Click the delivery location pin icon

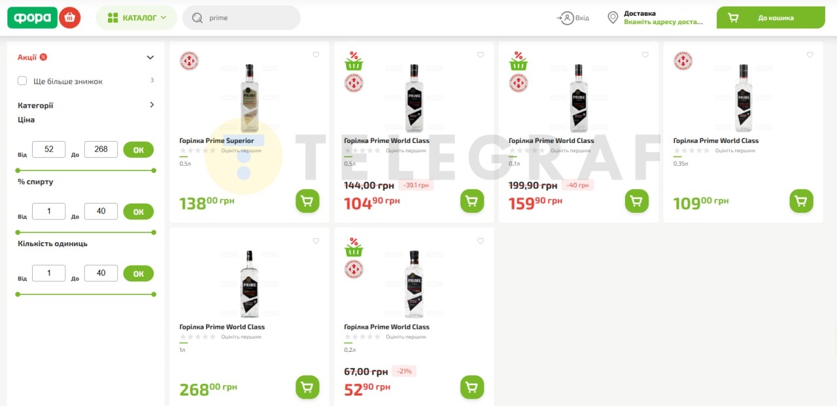[613, 18]
